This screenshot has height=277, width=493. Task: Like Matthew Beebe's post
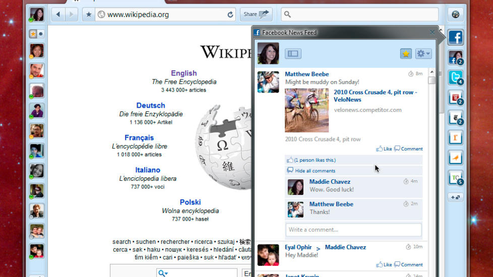384,149
